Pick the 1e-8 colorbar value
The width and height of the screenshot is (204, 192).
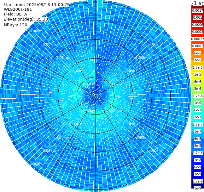click(198, 160)
